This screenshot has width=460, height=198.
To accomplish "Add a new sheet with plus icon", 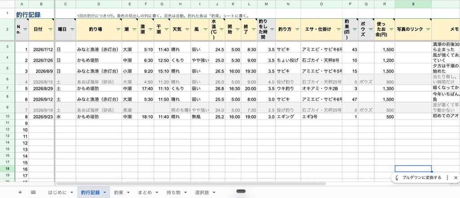I will (20, 193).
